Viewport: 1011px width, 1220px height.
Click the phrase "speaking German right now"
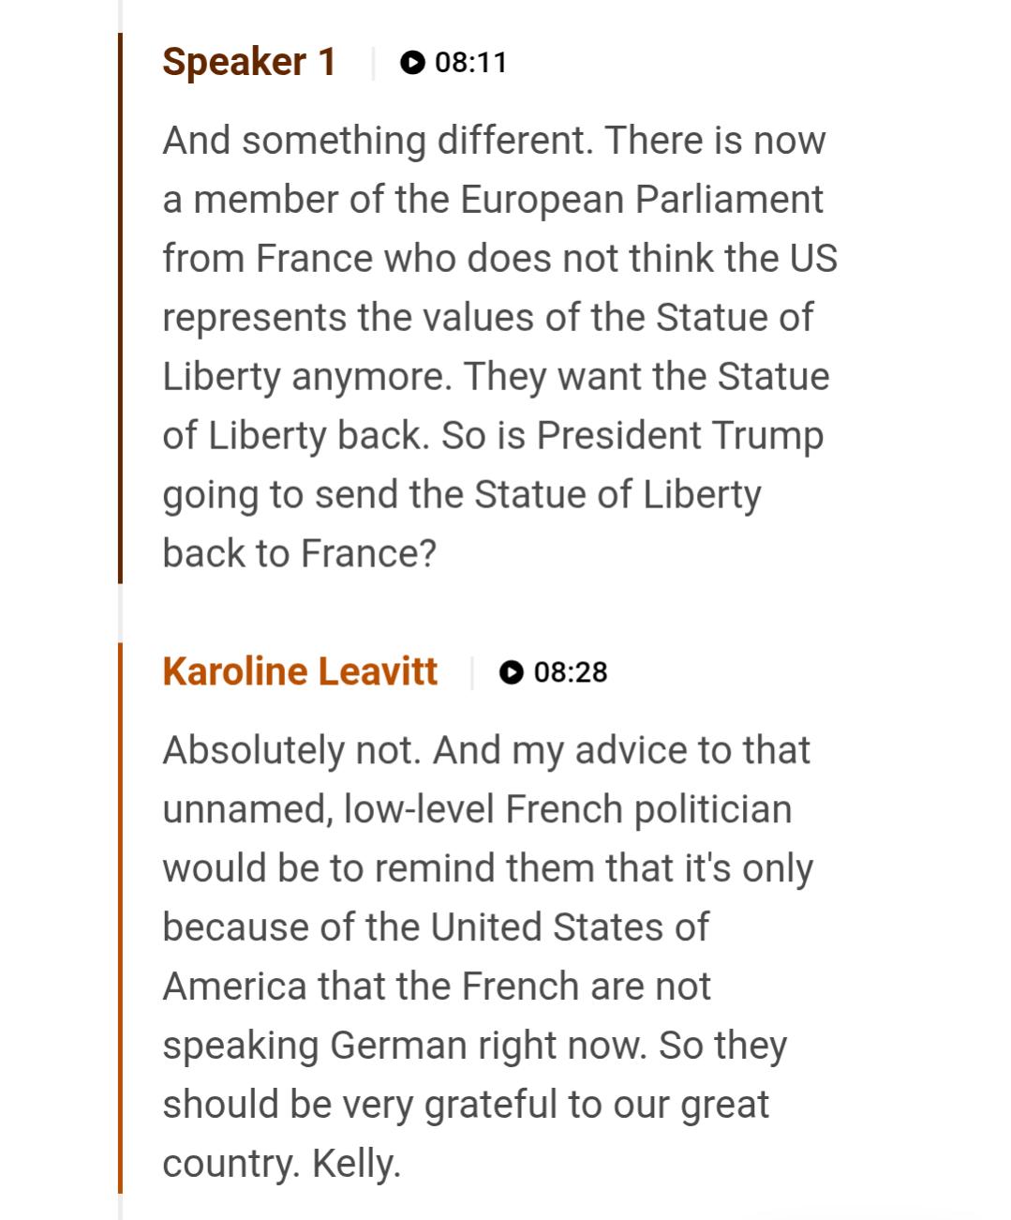[403, 1046]
